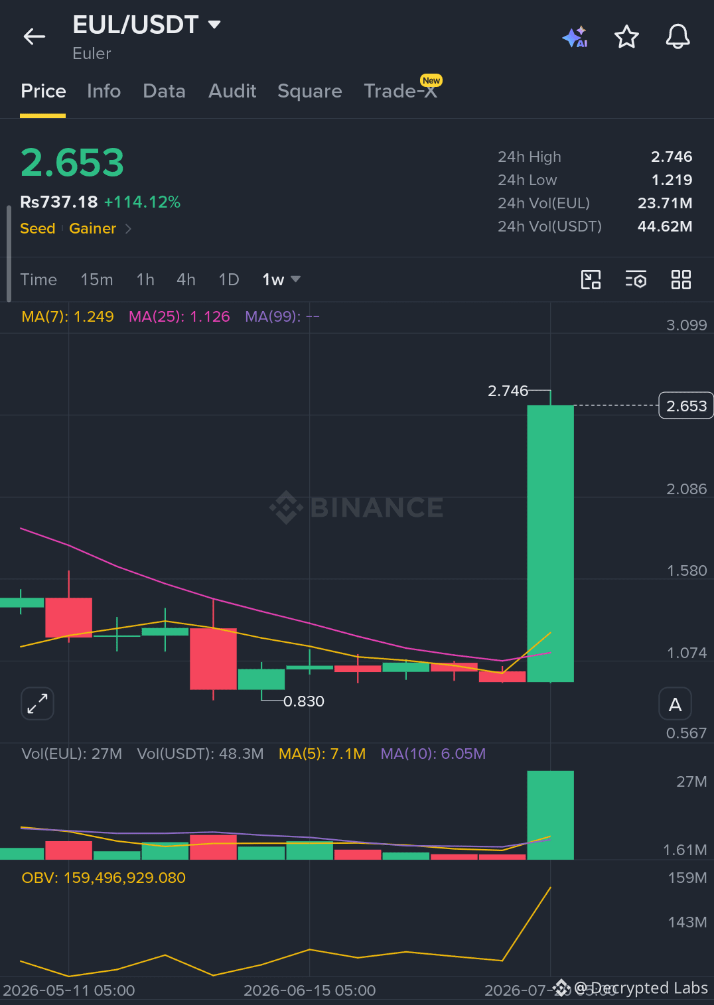Open the Seed Gainer tag chevron
Image resolution: width=714 pixels, height=1005 pixels.
coord(128,229)
